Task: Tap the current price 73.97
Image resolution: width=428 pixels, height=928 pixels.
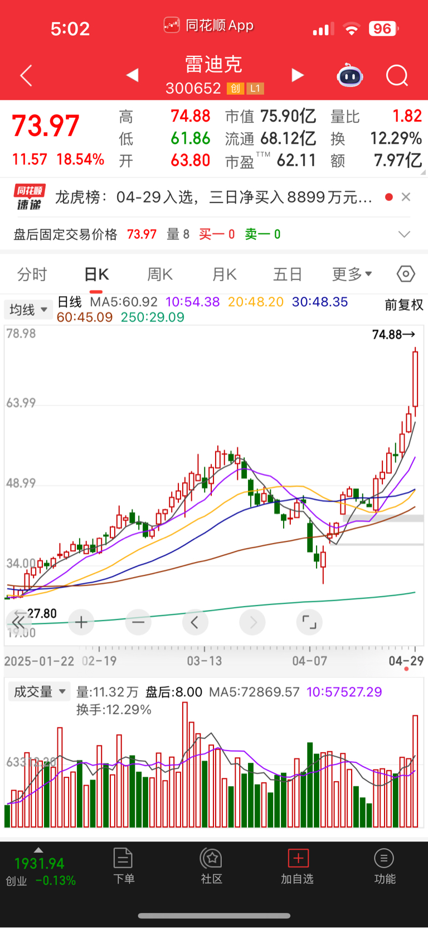Action: [x=46, y=125]
